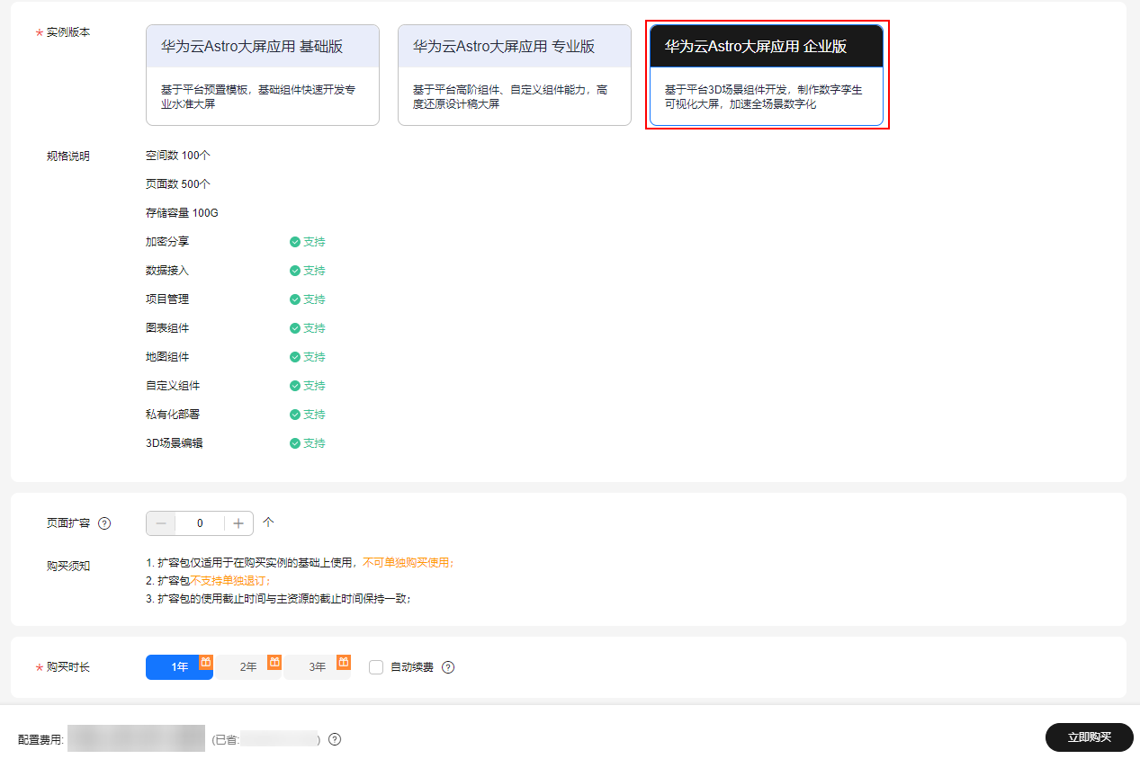Choose the 1年 purchase duration
Image resolution: width=1140 pixels, height=759 pixels.
[x=180, y=667]
